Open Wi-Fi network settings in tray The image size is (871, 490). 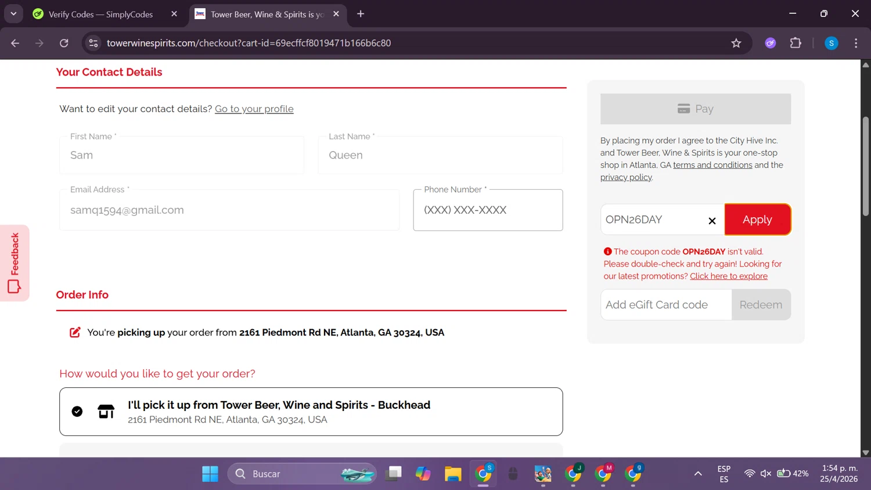coord(750,474)
